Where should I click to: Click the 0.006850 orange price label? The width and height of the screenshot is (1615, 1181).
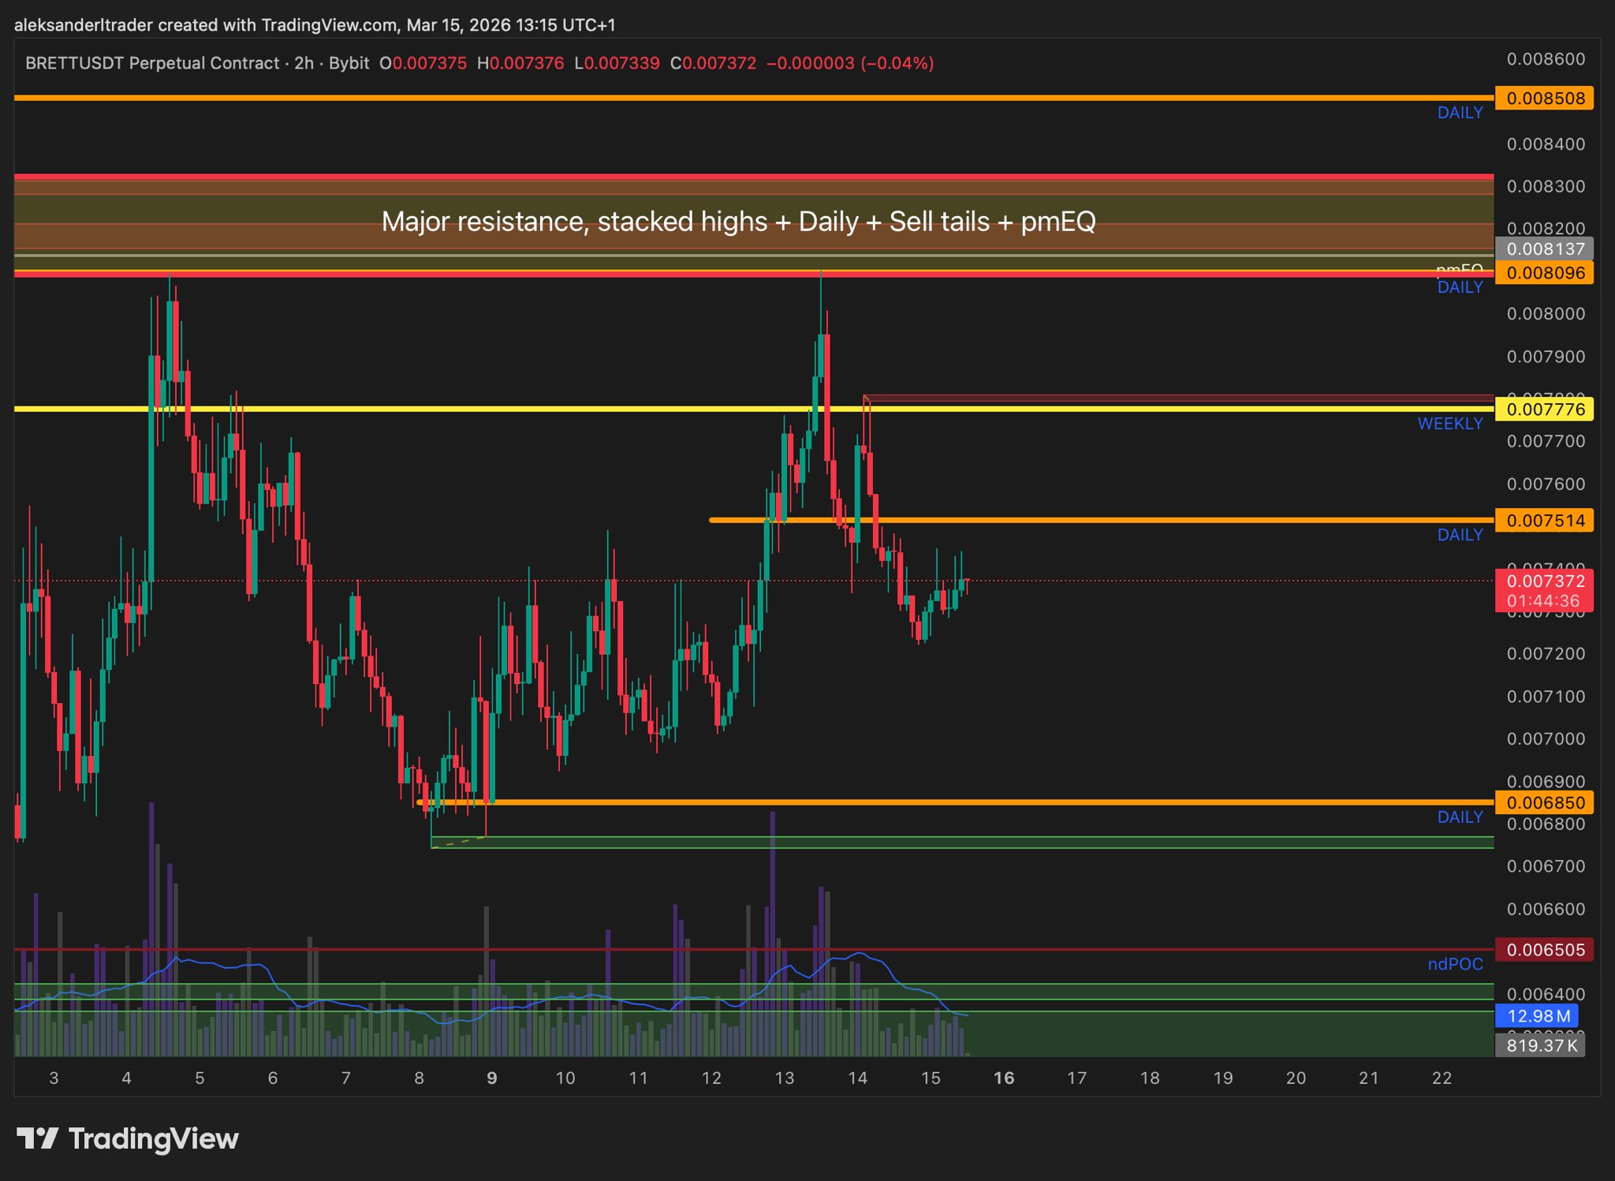[x=1545, y=803]
